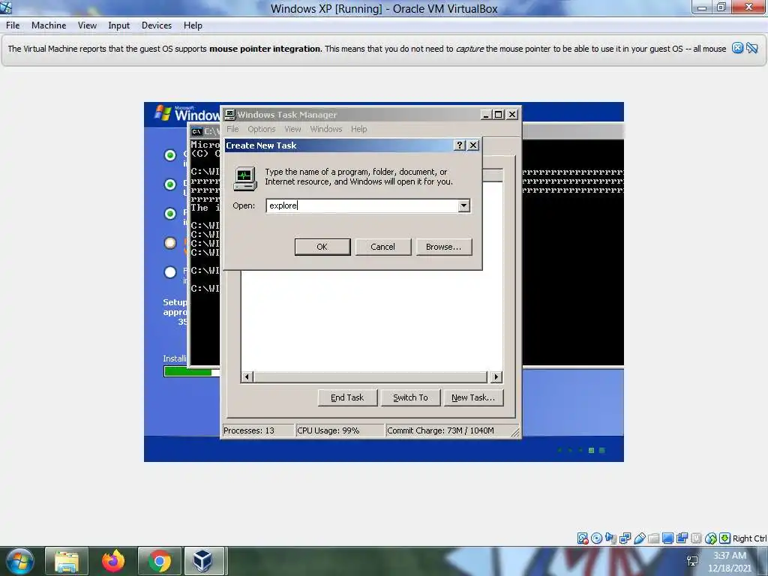Click the task list's right scroll arrow
Viewport: 768px width, 576px height.
(x=496, y=376)
